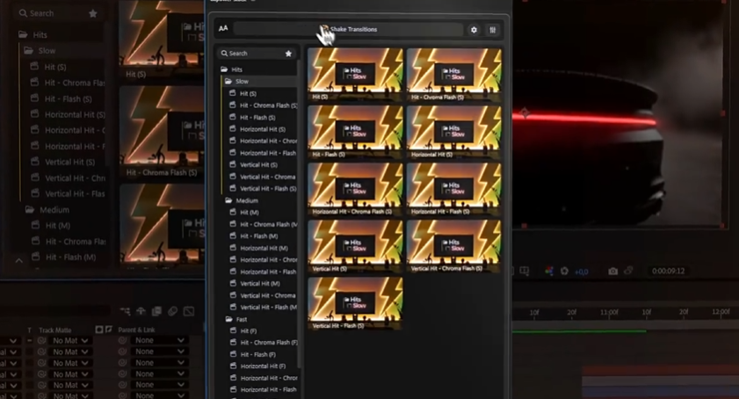
Task: Select Hit - Chroma Flash (S) list item
Action: [268, 105]
